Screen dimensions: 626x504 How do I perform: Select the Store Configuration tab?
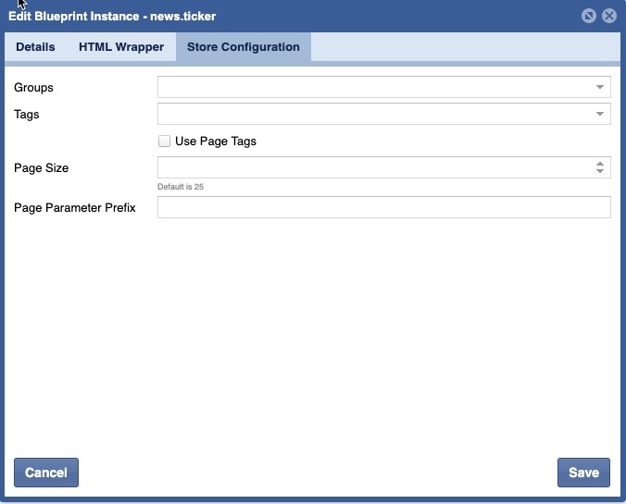click(x=243, y=47)
